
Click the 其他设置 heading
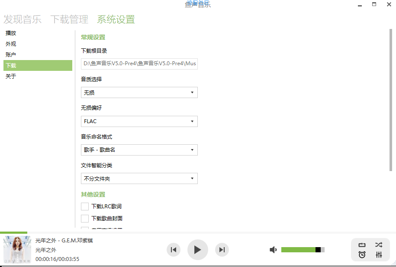click(x=93, y=194)
